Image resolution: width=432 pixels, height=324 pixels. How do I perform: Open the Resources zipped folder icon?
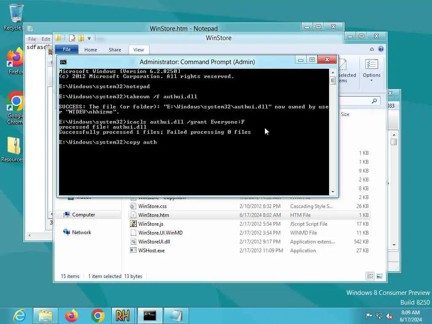click(14, 146)
